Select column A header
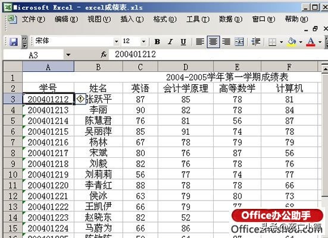Viewport: 328px width, 238px height. 48,66
